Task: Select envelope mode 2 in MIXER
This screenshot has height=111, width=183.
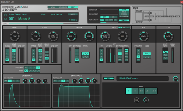Action: 85,57
